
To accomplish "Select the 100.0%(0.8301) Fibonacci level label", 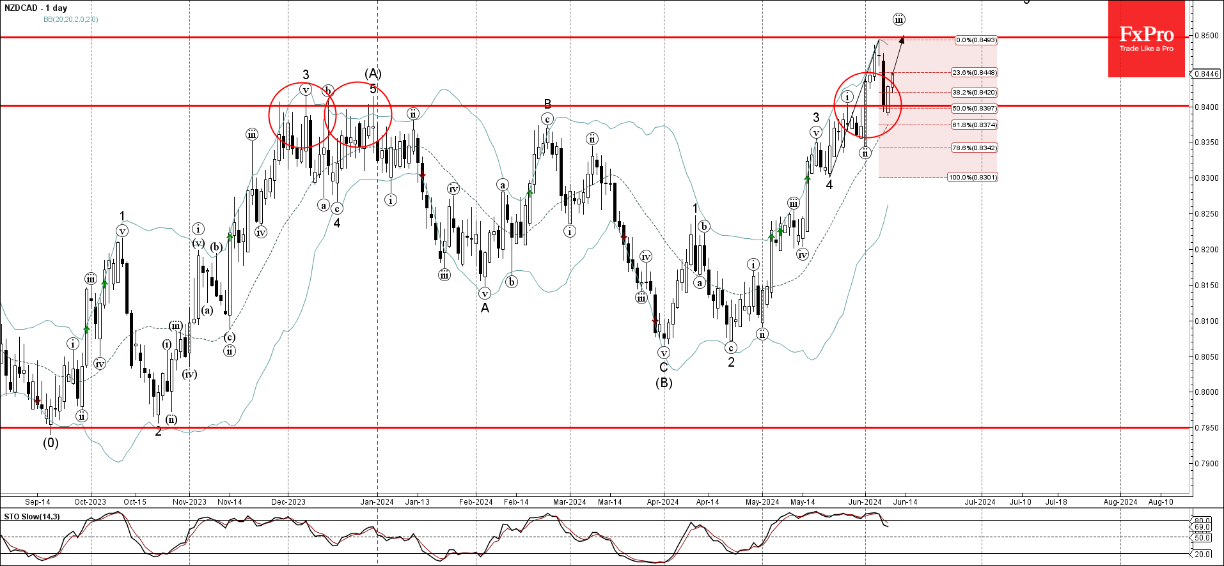I will coord(973,178).
